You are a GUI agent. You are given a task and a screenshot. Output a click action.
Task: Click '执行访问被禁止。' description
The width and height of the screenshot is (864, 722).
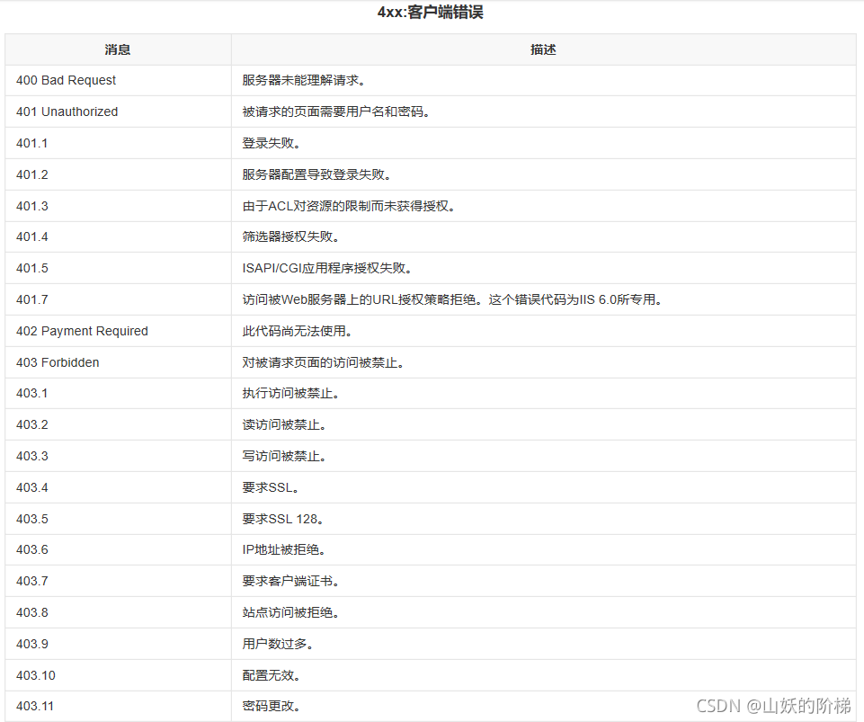coord(291,394)
